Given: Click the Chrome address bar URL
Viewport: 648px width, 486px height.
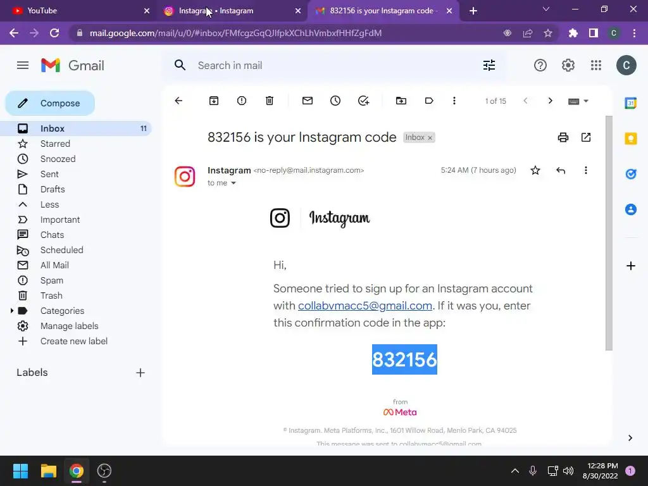Looking at the screenshot, I should tap(235, 33).
